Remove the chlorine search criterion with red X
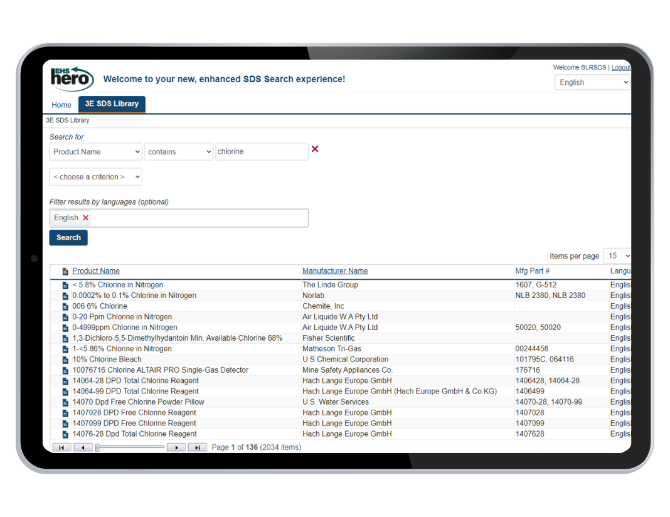 (x=315, y=149)
